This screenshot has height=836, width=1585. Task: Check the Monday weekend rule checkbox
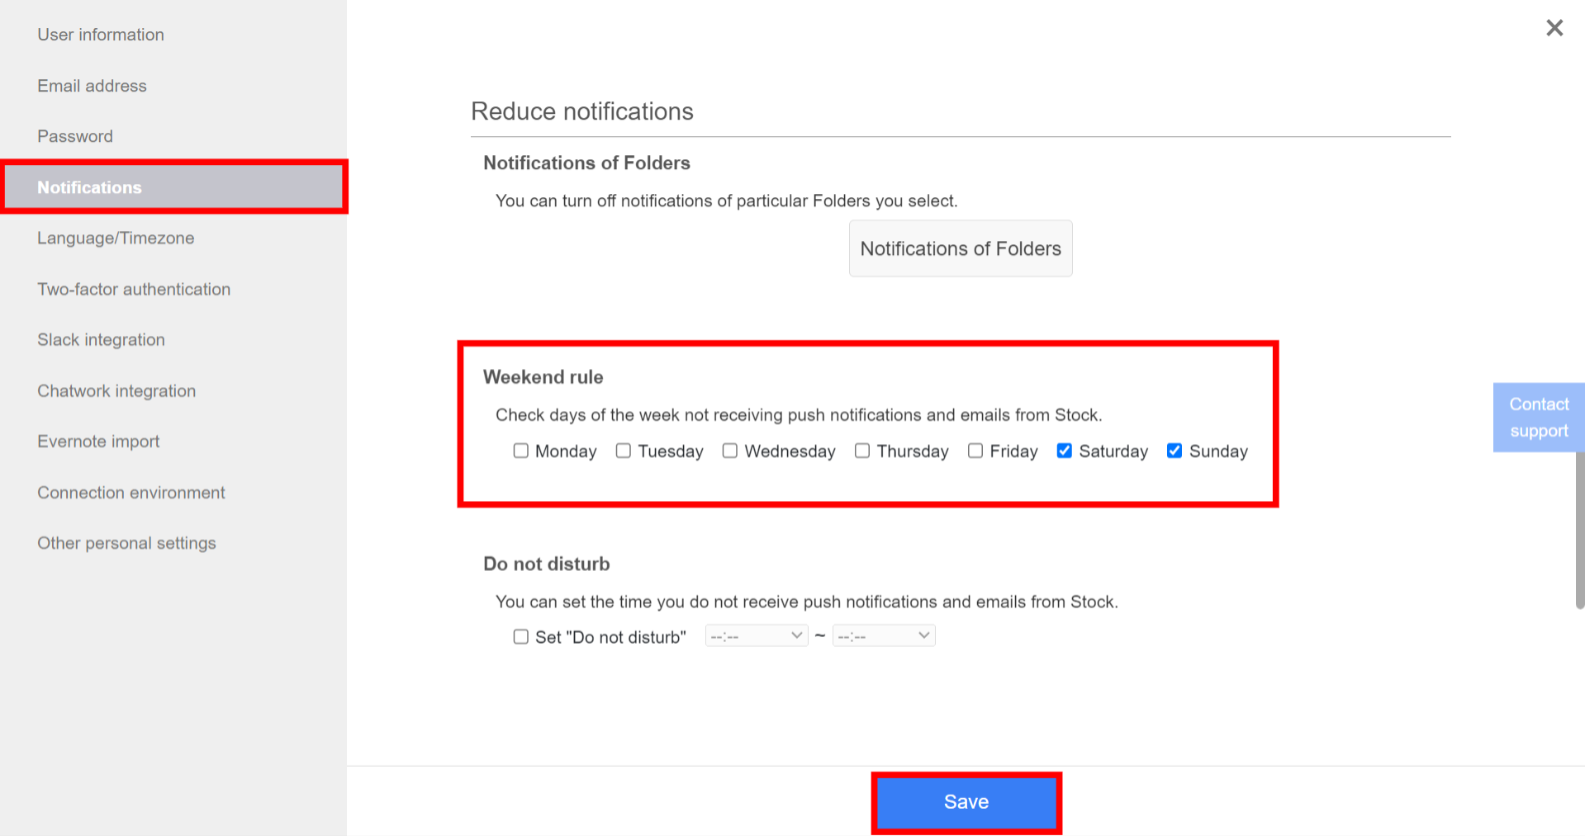pos(520,451)
